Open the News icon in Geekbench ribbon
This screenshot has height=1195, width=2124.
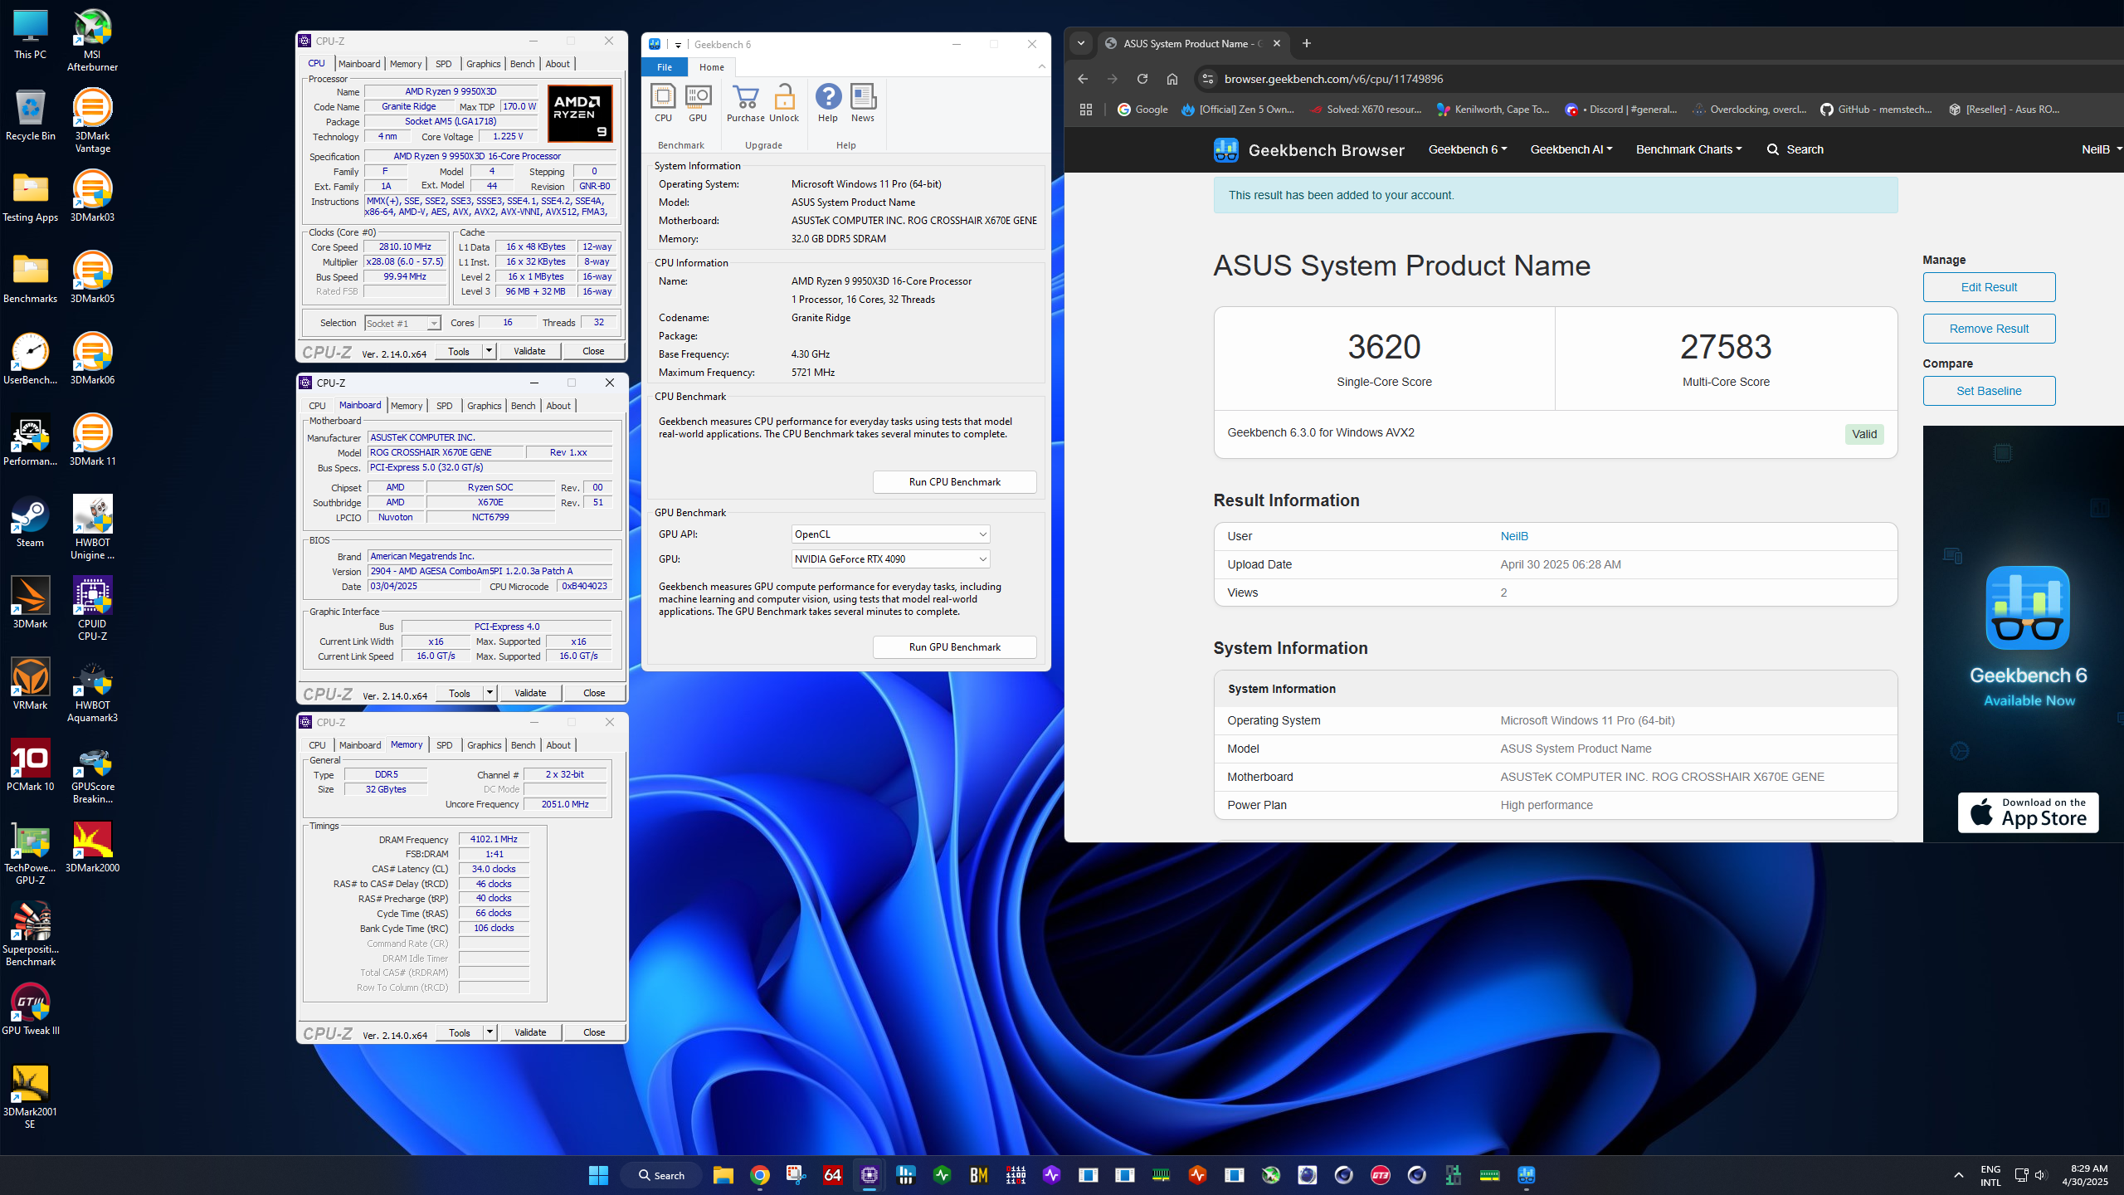click(x=863, y=103)
